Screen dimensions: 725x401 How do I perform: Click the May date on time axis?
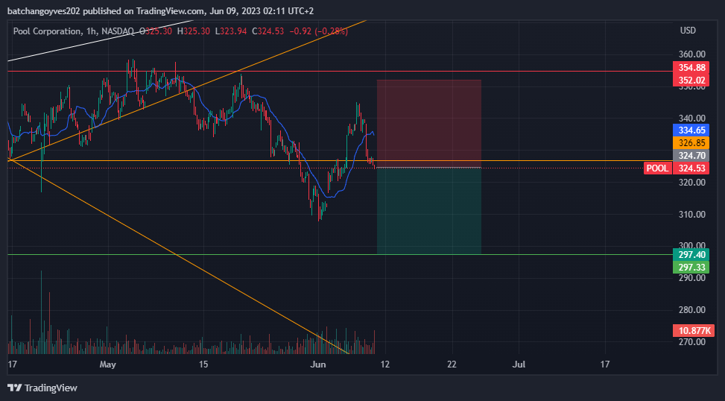(108, 364)
